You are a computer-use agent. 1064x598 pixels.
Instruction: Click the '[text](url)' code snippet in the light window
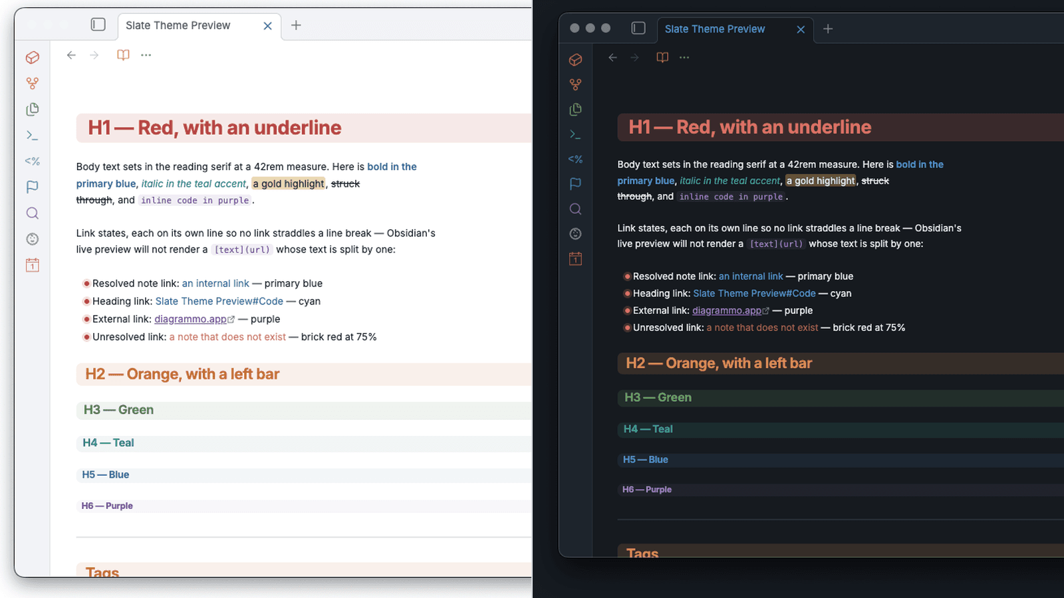pyautogui.click(x=242, y=250)
